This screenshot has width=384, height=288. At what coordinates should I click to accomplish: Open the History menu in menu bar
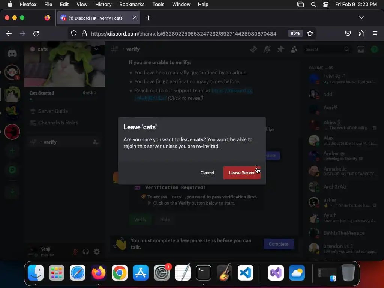[103, 4]
